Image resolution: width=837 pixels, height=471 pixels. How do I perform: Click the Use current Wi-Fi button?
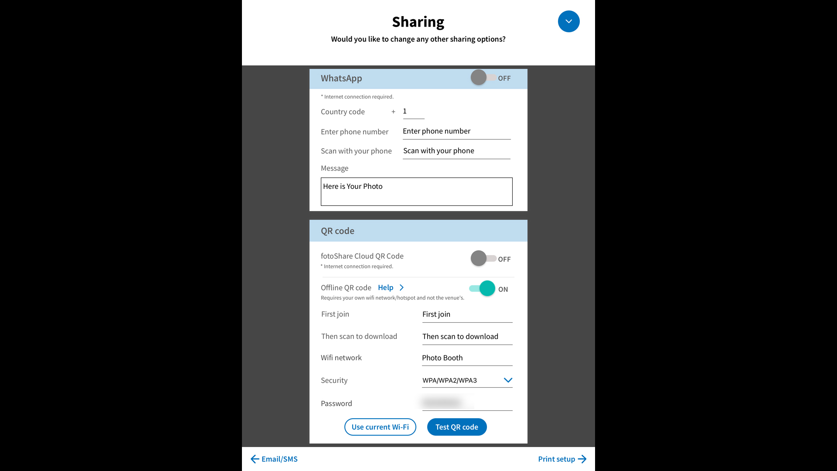click(x=380, y=427)
